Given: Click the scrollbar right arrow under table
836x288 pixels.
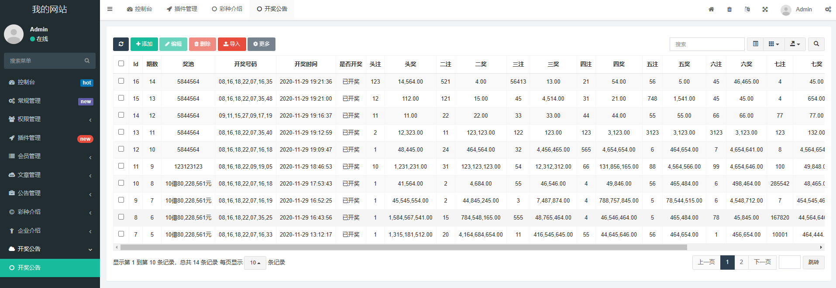Looking at the screenshot, I should (821, 247).
